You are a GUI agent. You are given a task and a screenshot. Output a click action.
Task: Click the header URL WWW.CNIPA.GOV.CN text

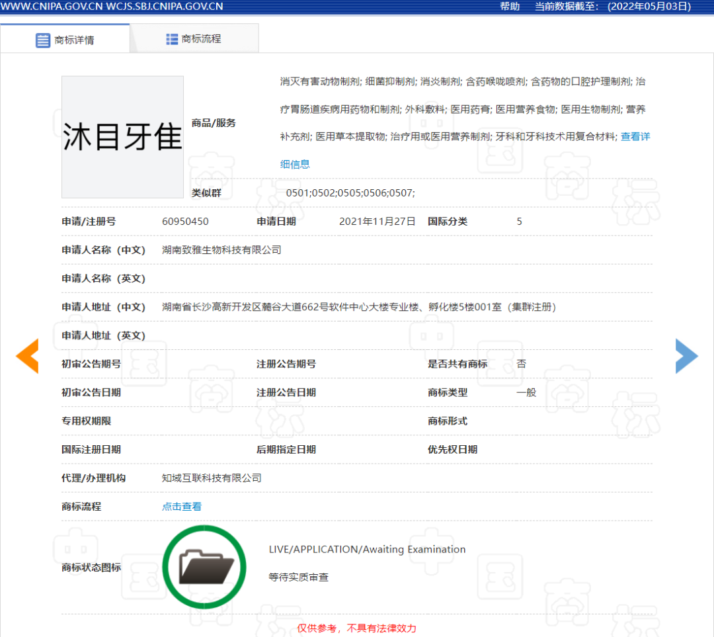click(x=52, y=7)
